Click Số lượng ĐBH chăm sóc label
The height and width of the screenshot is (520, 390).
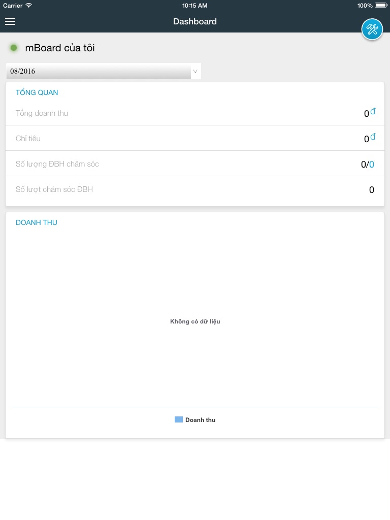(x=57, y=164)
